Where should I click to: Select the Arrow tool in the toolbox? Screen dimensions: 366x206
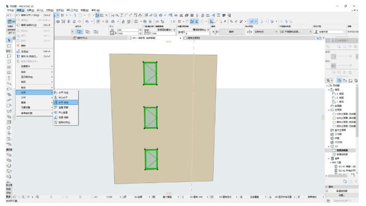coord(9,40)
